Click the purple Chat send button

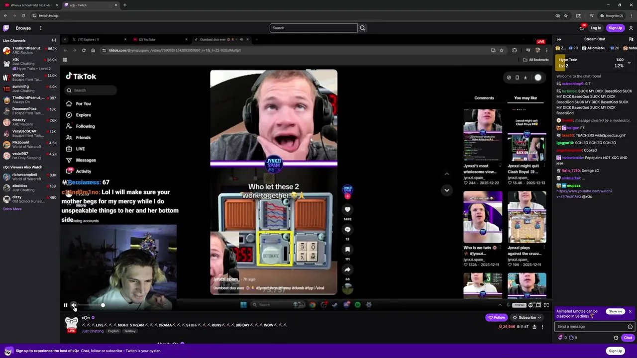tap(628, 338)
